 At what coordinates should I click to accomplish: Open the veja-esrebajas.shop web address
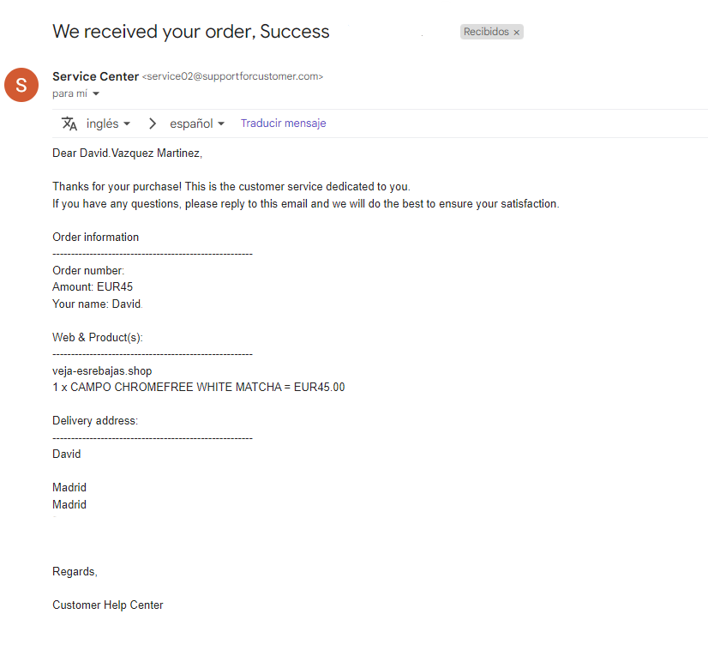coord(102,371)
